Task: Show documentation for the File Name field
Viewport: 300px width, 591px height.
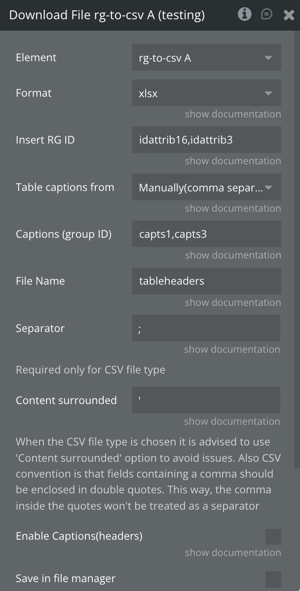Action: click(x=233, y=302)
